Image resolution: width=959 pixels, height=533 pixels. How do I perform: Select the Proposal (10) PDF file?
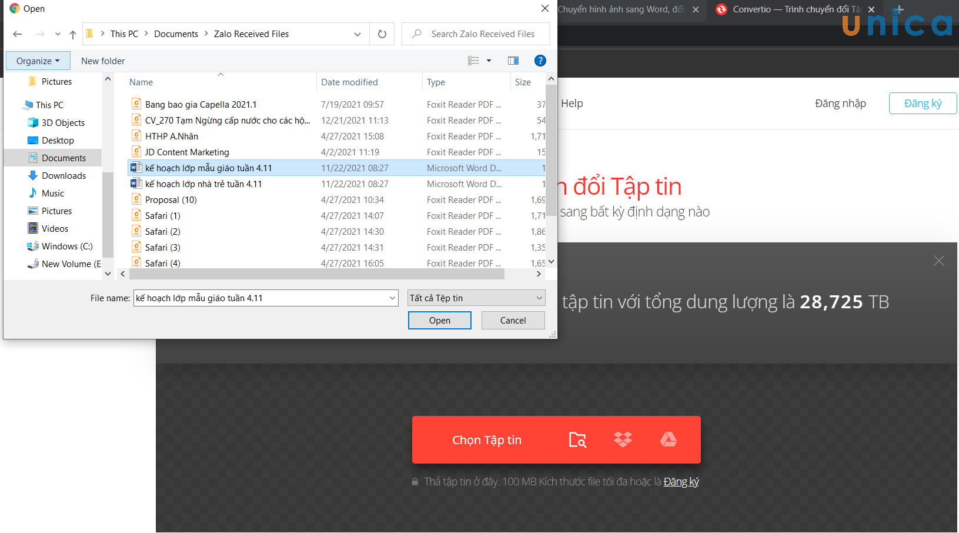coord(171,200)
